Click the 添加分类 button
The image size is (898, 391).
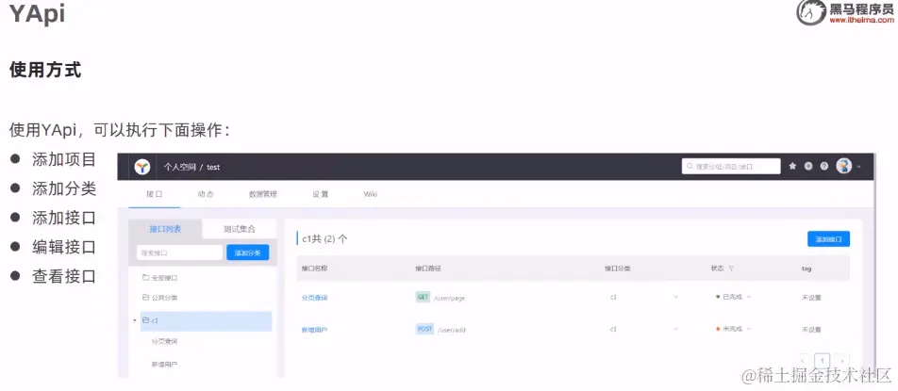247,253
